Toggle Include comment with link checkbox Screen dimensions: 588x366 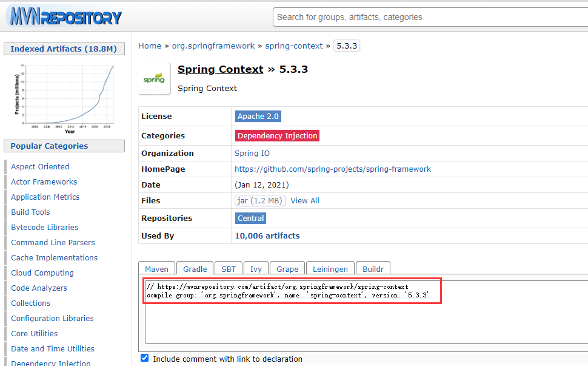[144, 358]
